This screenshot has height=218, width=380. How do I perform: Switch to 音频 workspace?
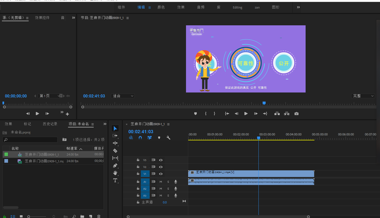coord(201,7)
